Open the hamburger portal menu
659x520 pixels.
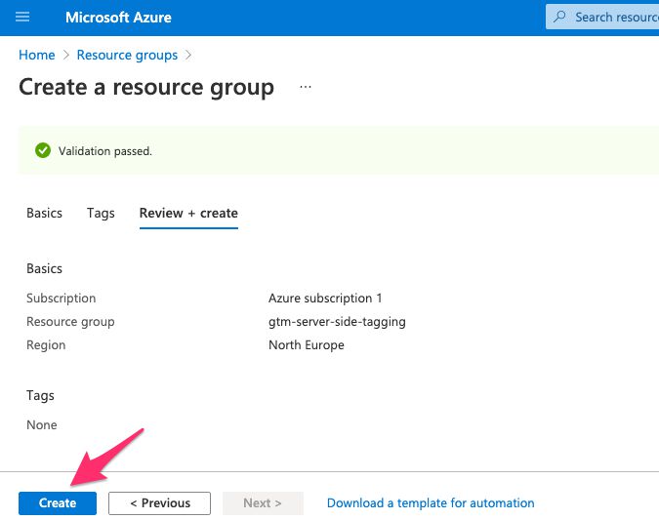(22, 18)
